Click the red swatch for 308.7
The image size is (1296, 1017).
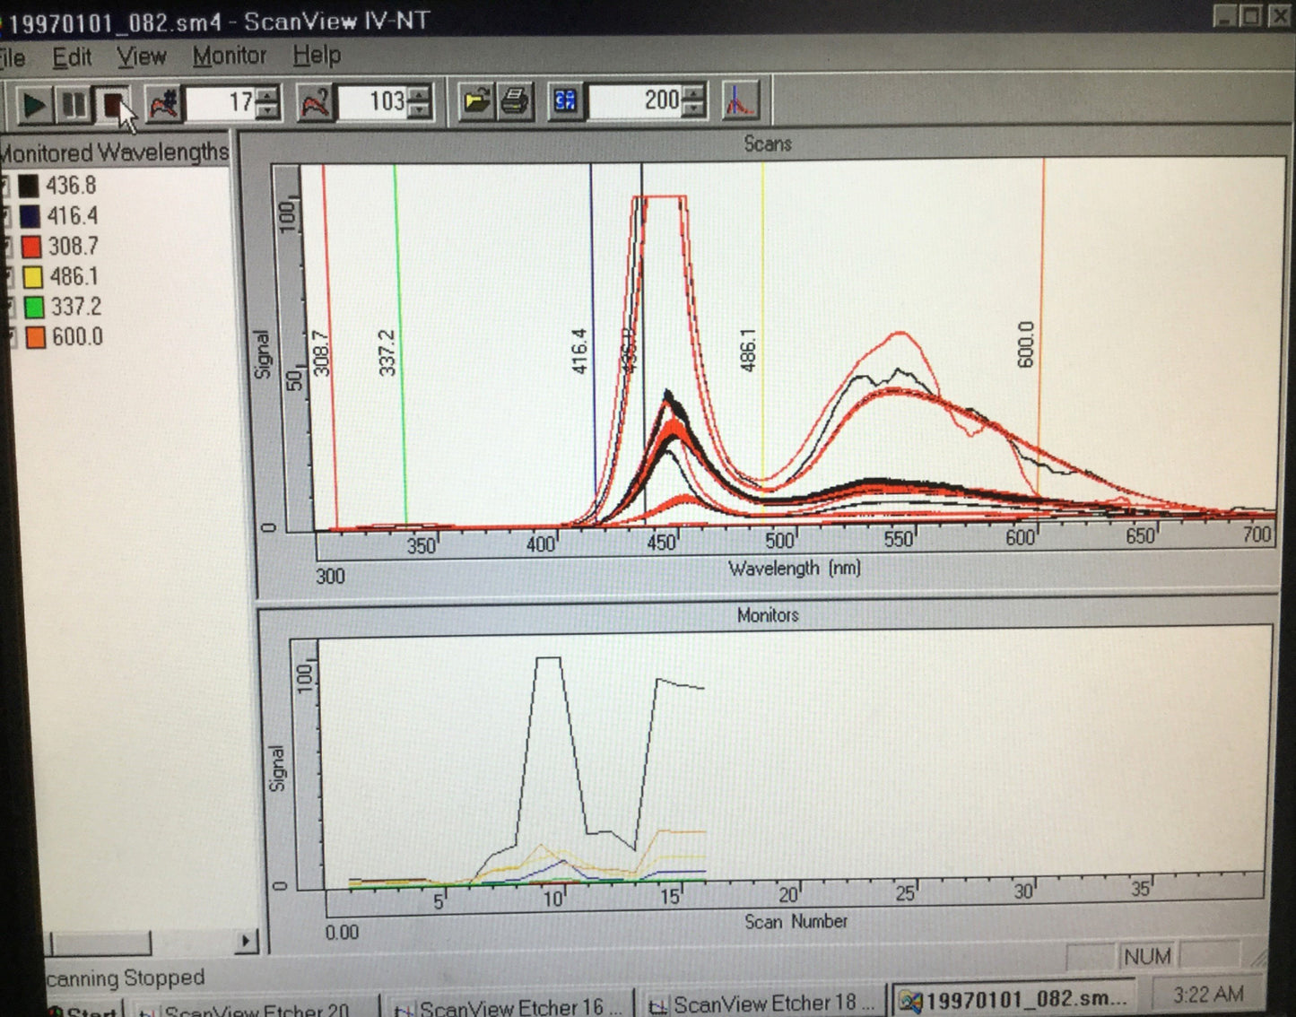coord(31,247)
